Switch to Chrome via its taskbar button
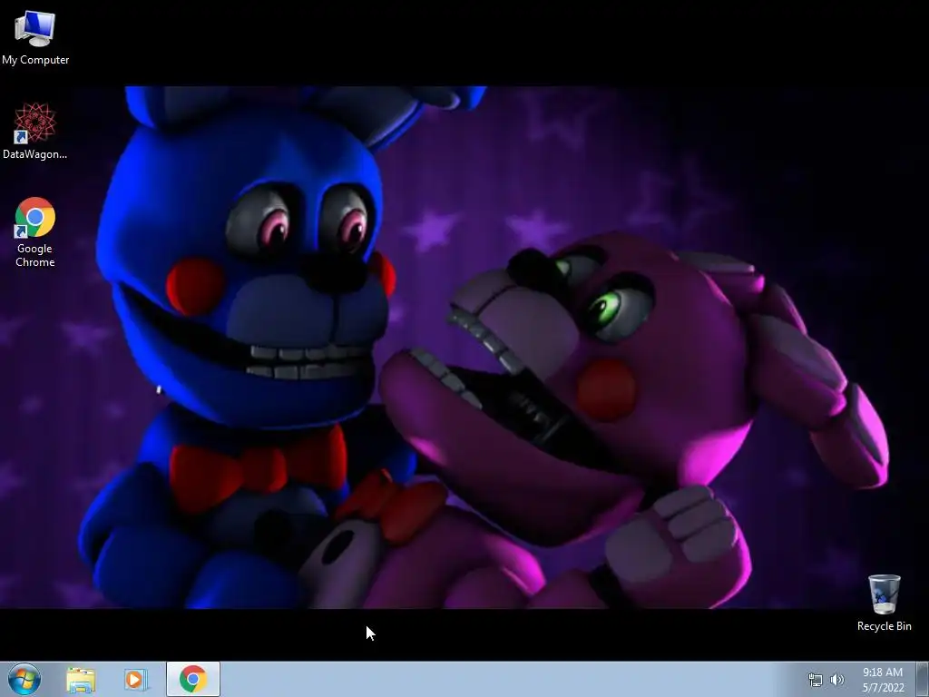Image resolution: width=929 pixels, height=697 pixels. [193, 679]
